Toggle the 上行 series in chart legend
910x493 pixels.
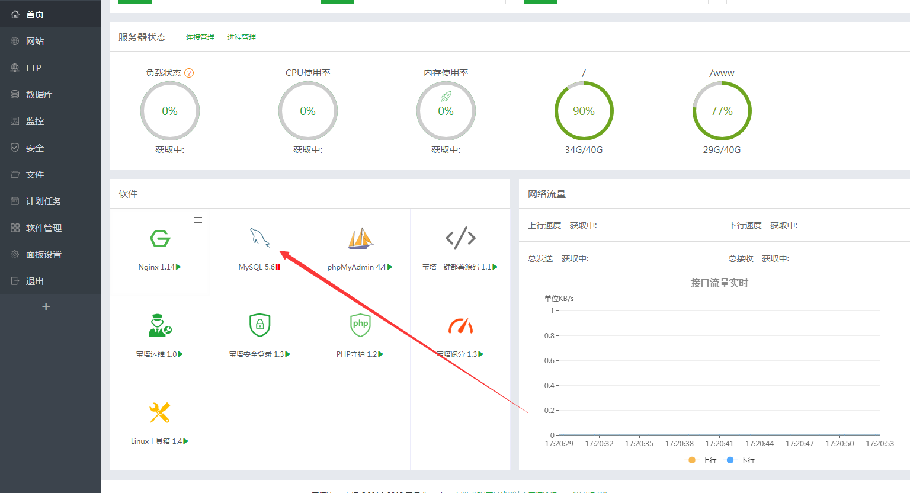coord(700,460)
